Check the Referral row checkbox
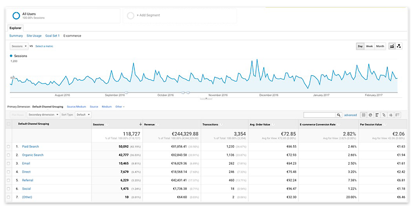Image resolution: width=414 pixels, height=208 pixels. (8, 180)
